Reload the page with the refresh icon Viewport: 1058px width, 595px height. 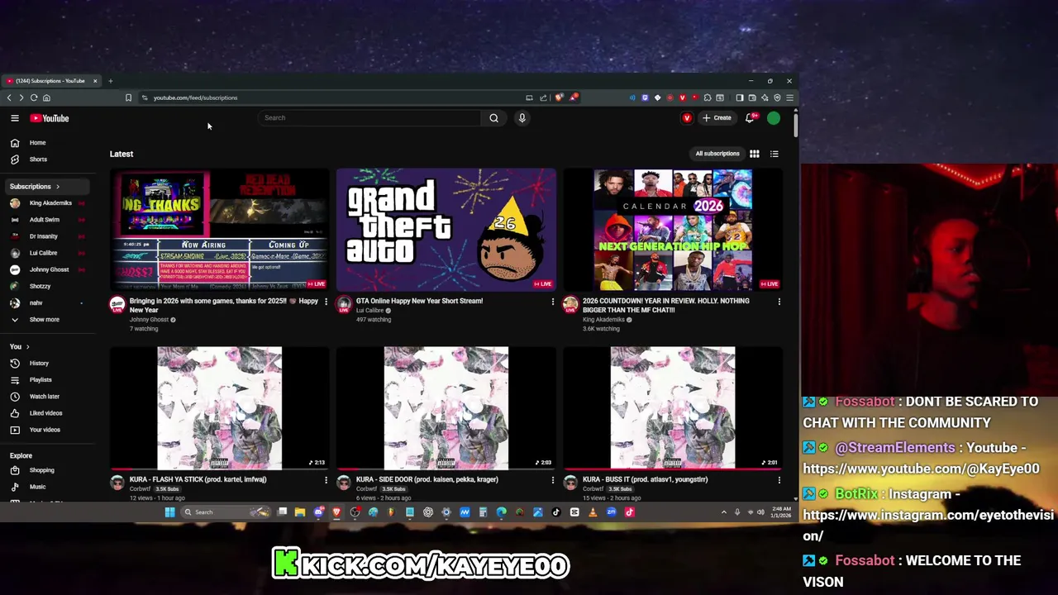pos(34,98)
